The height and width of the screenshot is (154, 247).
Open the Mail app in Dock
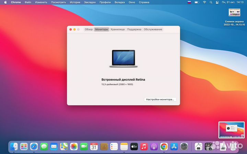[54, 146]
